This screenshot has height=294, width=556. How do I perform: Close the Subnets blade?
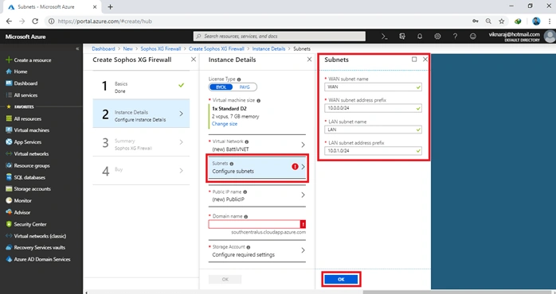coord(425,60)
